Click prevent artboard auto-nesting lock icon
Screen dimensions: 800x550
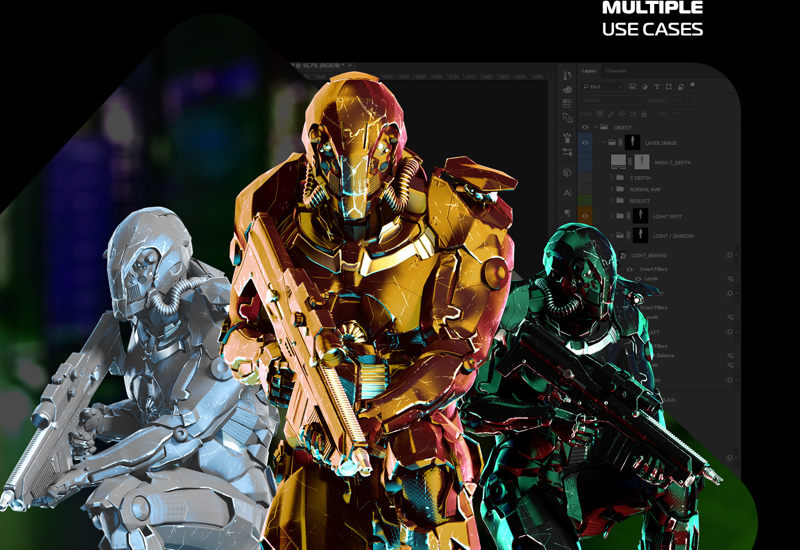[x=632, y=114]
